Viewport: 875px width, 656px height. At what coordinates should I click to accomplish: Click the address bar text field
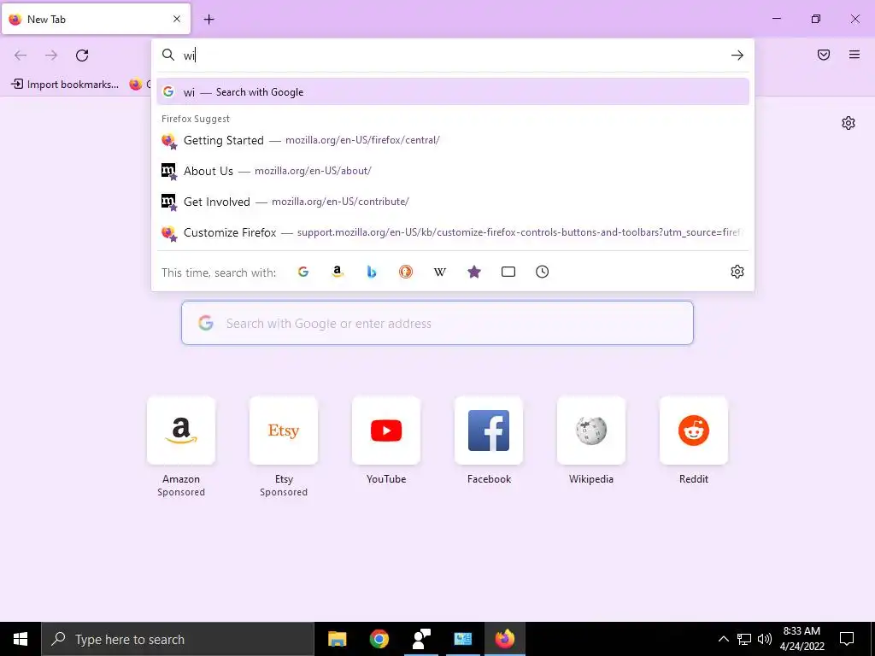pos(455,56)
